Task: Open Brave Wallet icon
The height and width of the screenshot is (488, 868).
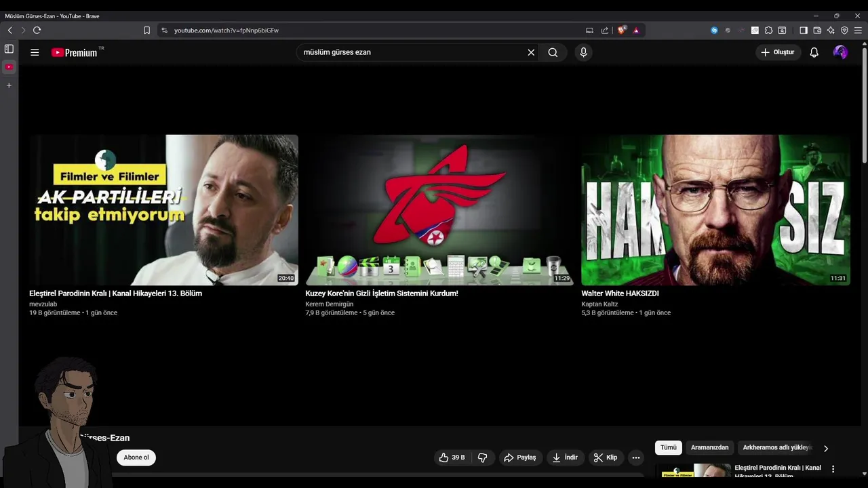Action: (x=817, y=30)
